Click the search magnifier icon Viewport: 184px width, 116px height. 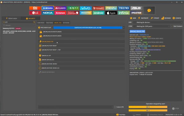coord(34,22)
